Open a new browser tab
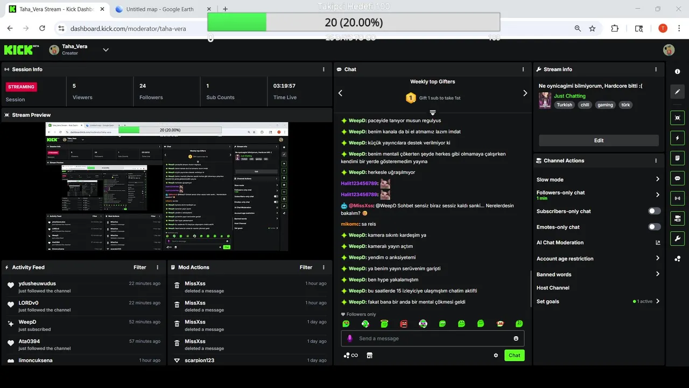 coord(225,9)
